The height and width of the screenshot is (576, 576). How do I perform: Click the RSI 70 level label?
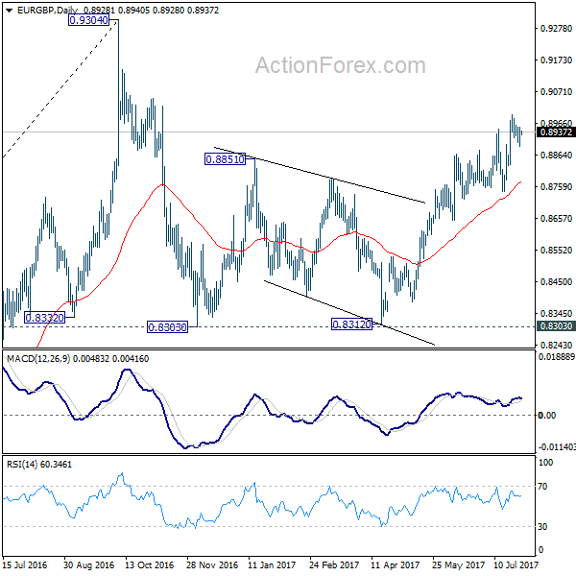click(x=542, y=487)
